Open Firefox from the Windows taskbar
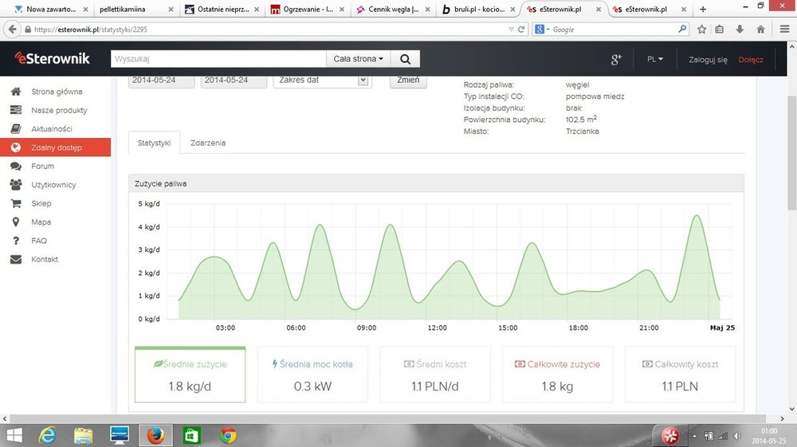This screenshot has height=447, width=797. pyautogui.click(x=155, y=435)
